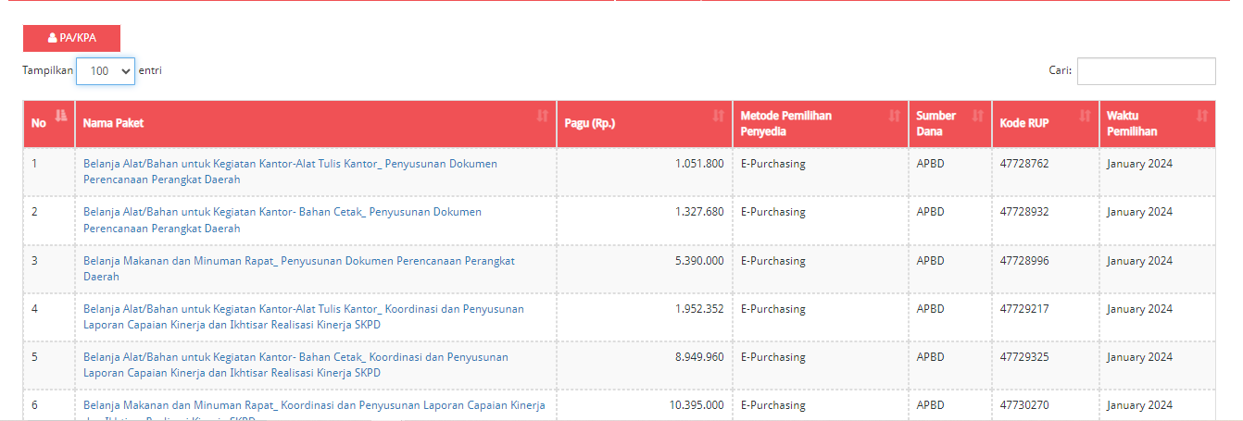Sort by Metode Pemilihan Penyedia icon
This screenshot has height=421, width=1243.
[895, 116]
